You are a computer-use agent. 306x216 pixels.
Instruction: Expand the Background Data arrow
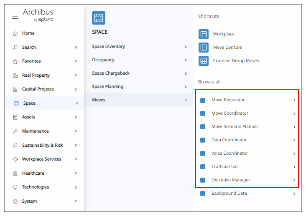click(x=294, y=193)
